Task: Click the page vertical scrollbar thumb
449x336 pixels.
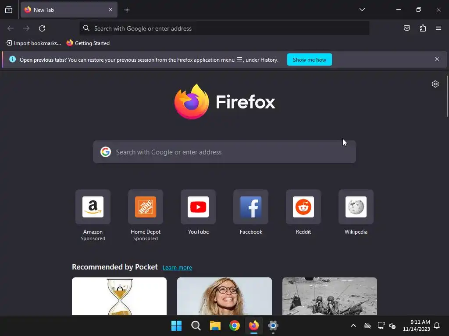Action: tap(447, 96)
